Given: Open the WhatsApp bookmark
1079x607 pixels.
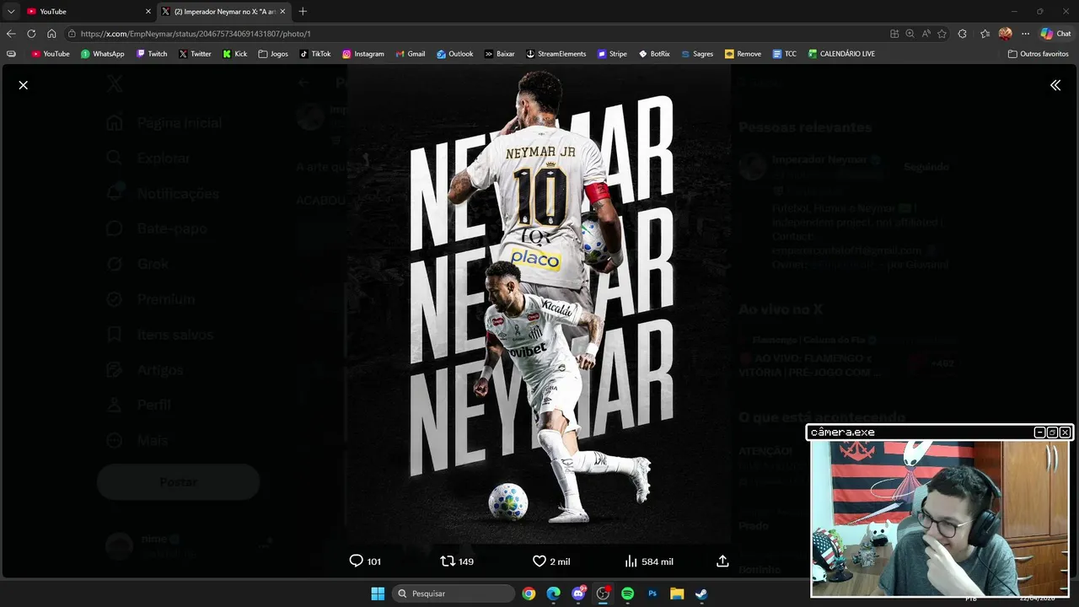Looking at the screenshot, I should click(x=103, y=53).
